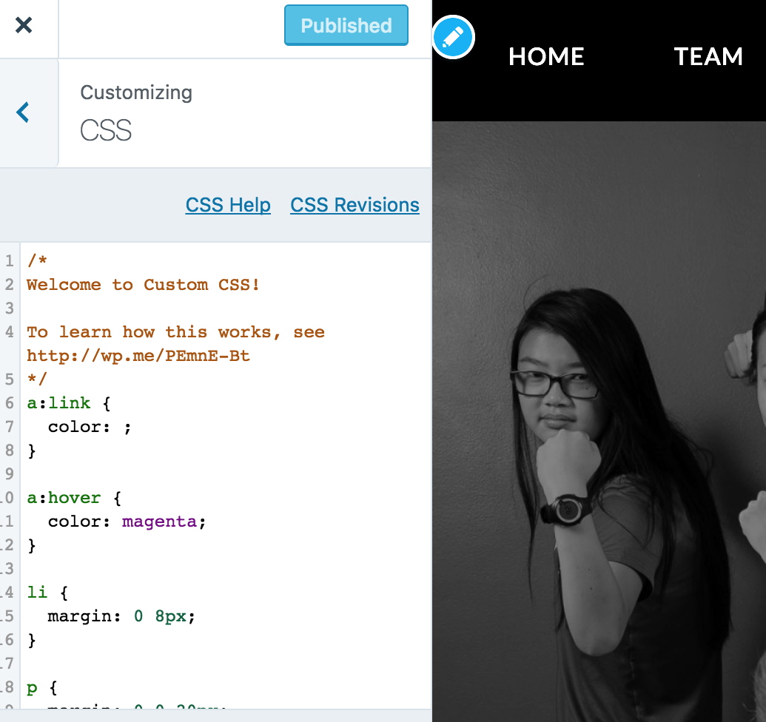Place cursor after 'color:' on line 7
This screenshot has height=722, width=766.
click(x=112, y=427)
